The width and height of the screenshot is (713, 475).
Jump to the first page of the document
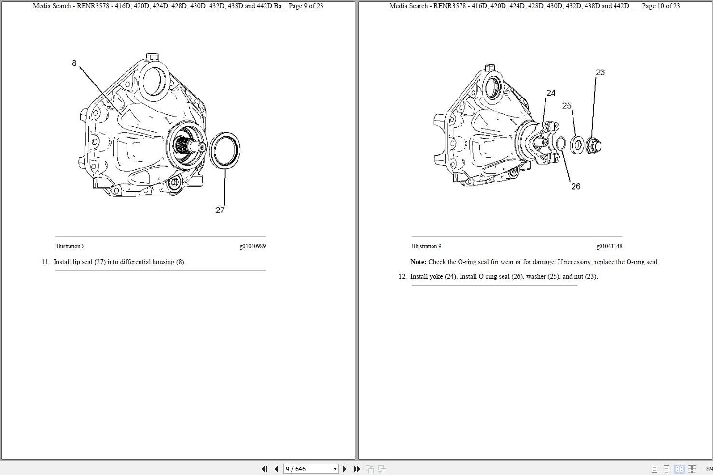(x=265, y=469)
